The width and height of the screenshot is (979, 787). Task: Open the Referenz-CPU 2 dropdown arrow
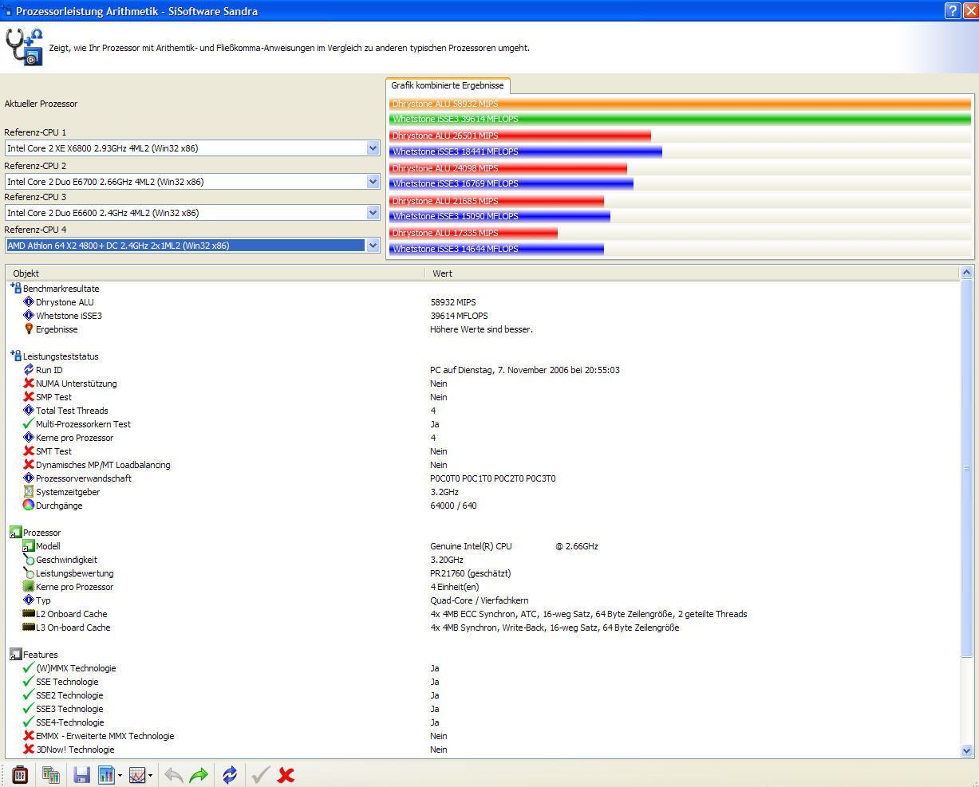(x=373, y=182)
